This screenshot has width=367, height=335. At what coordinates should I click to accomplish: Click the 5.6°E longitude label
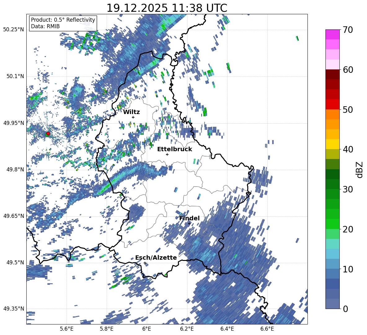(x=67, y=329)
